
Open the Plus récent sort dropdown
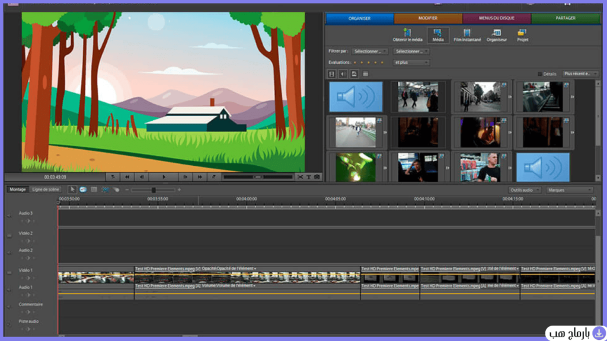(x=580, y=74)
